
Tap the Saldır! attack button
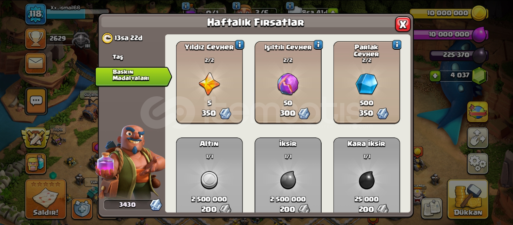(x=46, y=199)
